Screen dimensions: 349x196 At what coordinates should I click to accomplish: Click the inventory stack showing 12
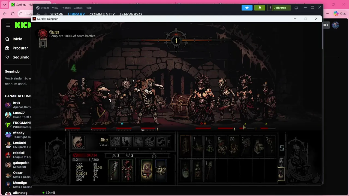(x=221, y=146)
